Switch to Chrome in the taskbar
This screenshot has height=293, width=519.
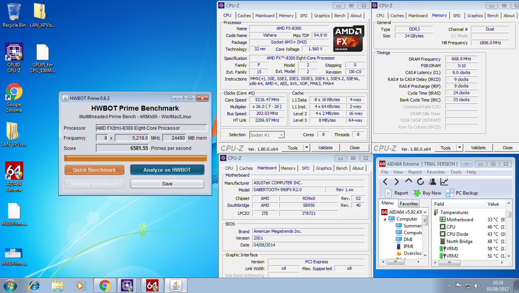point(105,285)
